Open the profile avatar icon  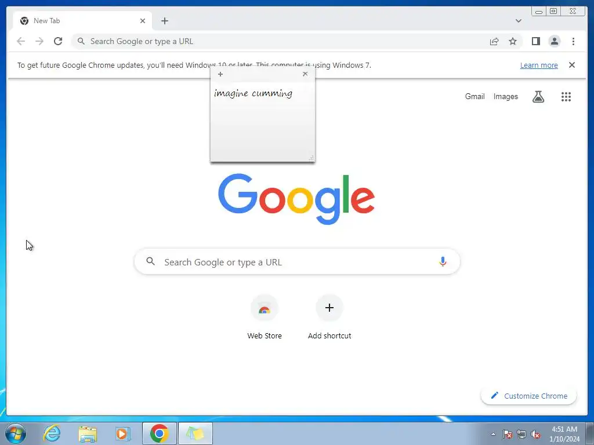tap(554, 41)
